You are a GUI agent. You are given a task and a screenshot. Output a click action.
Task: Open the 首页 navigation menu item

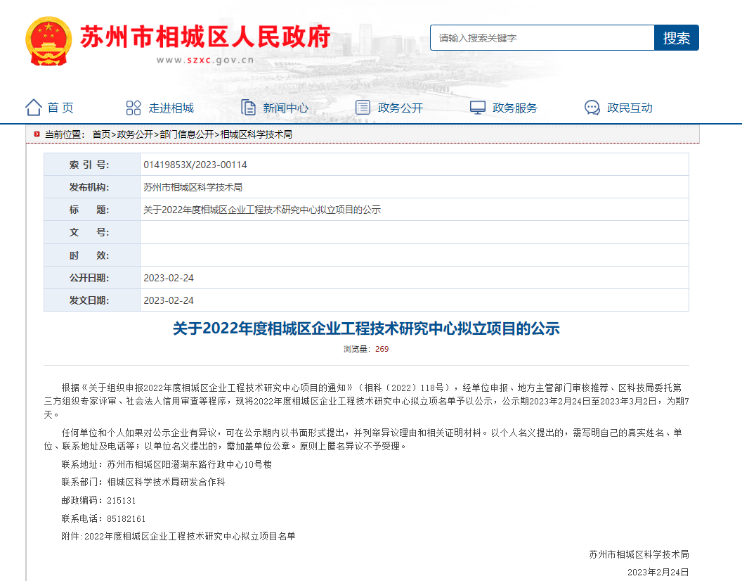coord(60,108)
